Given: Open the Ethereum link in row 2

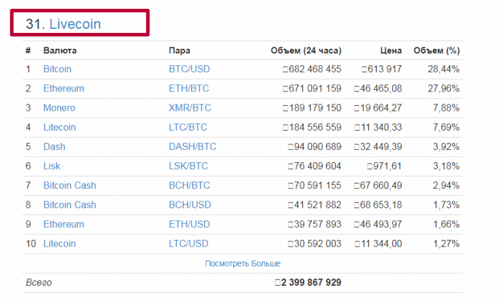Looking at the screenshot, I should (x=63, y=89).
